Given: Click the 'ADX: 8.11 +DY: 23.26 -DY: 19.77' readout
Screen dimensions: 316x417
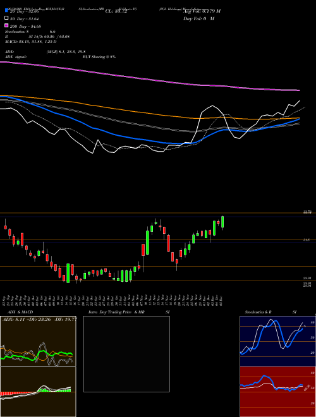Looking at the screenshot, I should [x=39, y=319].
